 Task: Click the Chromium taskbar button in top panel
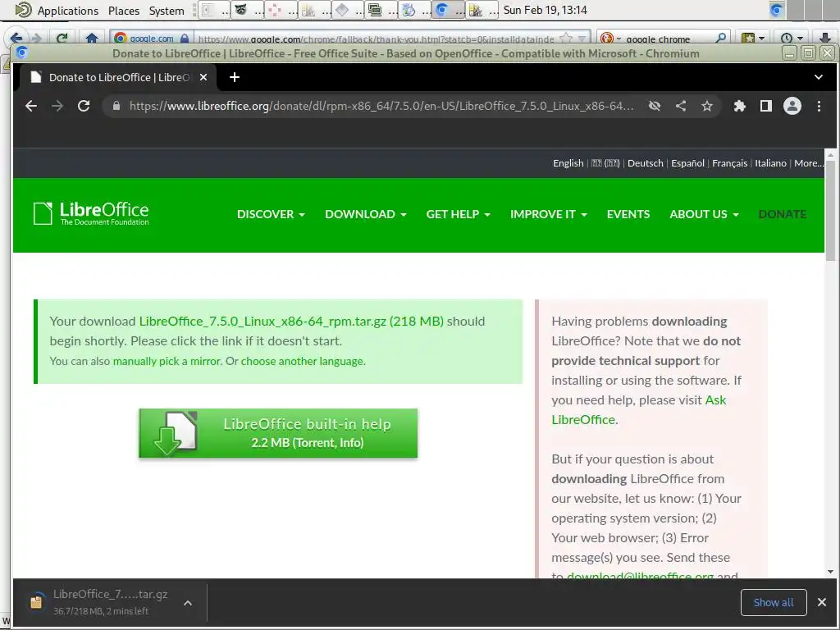coord(449,10)
